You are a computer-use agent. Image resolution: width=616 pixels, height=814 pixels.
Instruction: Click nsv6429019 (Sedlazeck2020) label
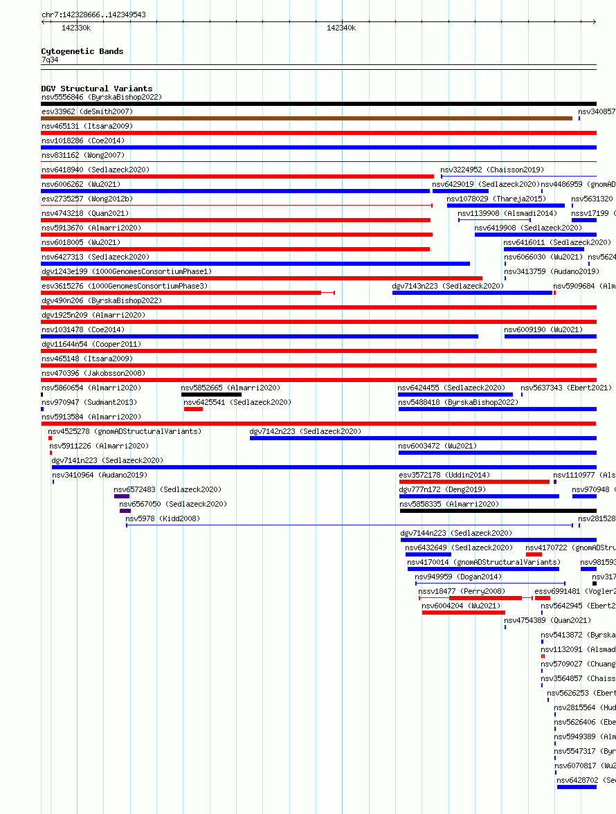[487, 184]
